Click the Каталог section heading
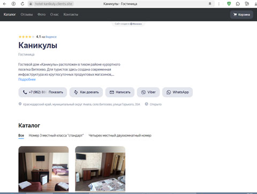This screenshot has height=194, width=257. point(29,125)
